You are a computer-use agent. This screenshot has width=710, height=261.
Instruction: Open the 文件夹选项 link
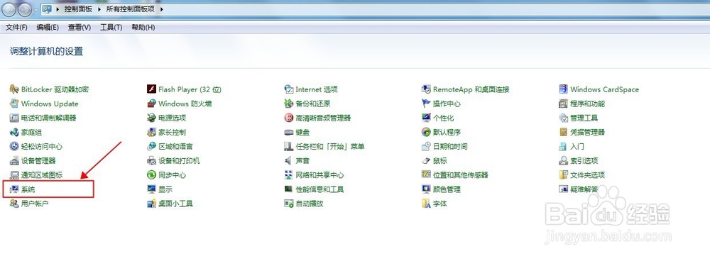(x=587, y=175)
